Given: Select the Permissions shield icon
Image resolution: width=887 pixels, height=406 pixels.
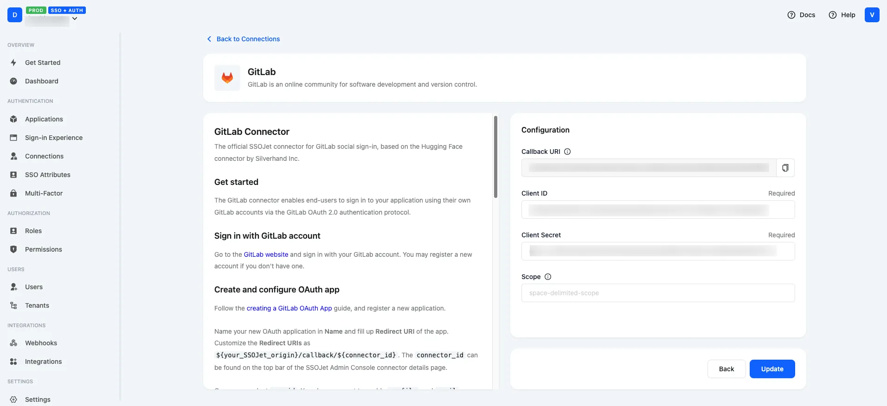Looking at the screenshot, I should coord(14,249).
